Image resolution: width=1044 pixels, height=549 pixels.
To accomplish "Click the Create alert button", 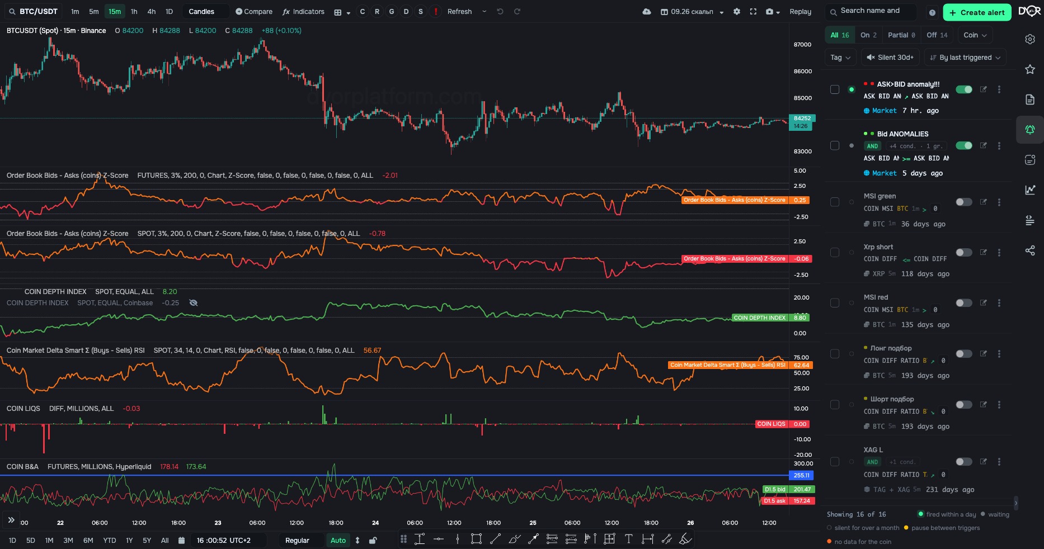I will click(977, 12).
